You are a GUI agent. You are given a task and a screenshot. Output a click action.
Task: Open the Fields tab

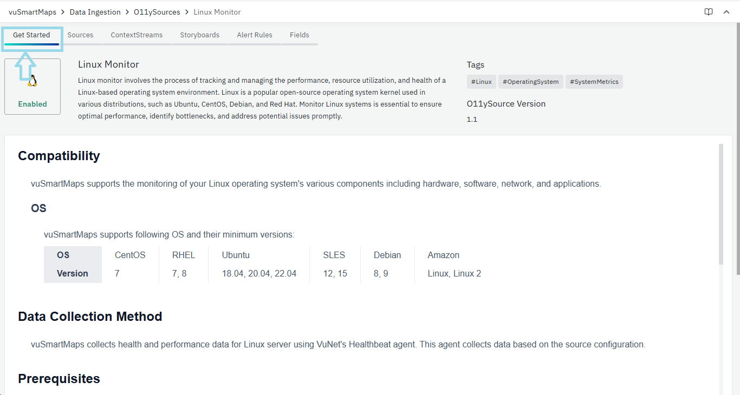coord(299,35)
